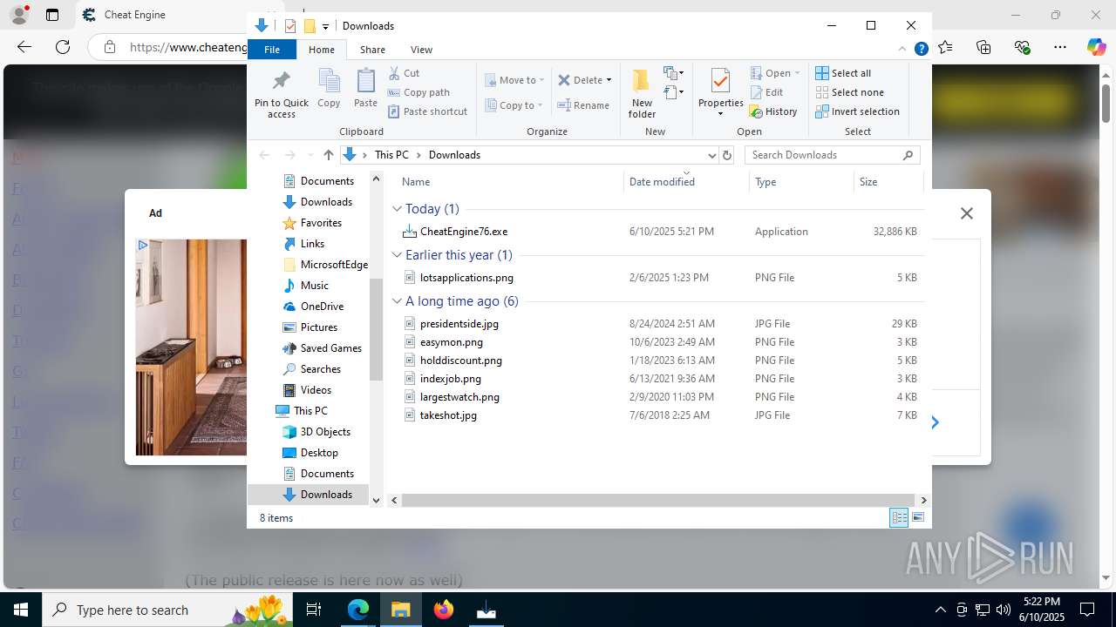
Task: Open Task View on taskbar
Action: tap(314, 610)
